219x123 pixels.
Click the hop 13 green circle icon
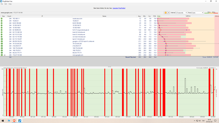coord(2,46)
